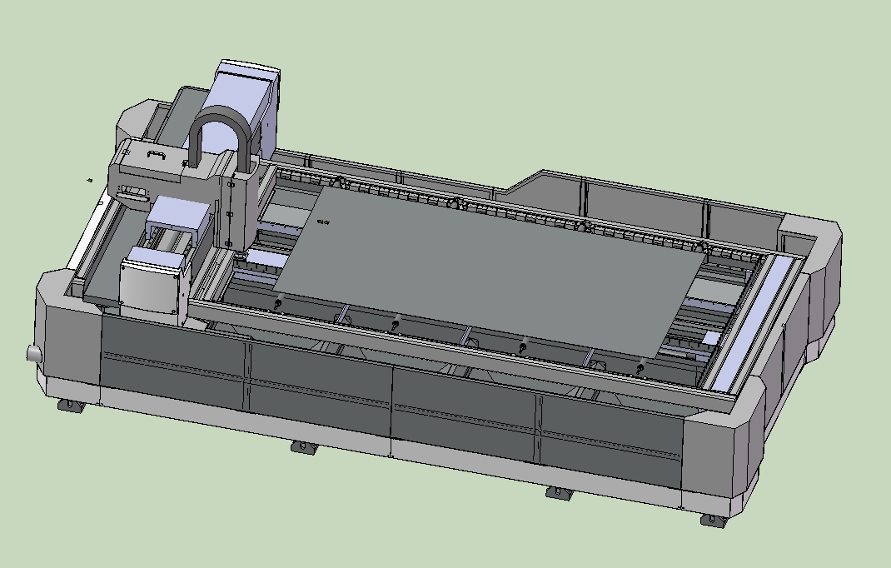The height and width of the screenshot is (568, 891).
Task: Select the handle on the gantry top cover
Action: tap(157, 154)
